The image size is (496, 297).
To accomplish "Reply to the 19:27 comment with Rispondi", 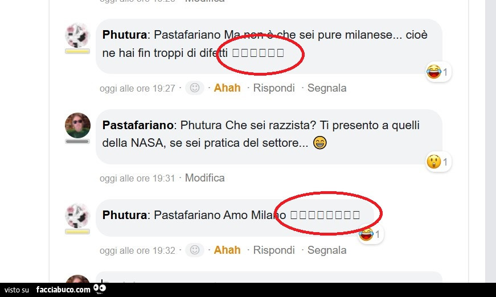I will pyautogui.click(x=274, y=88).
